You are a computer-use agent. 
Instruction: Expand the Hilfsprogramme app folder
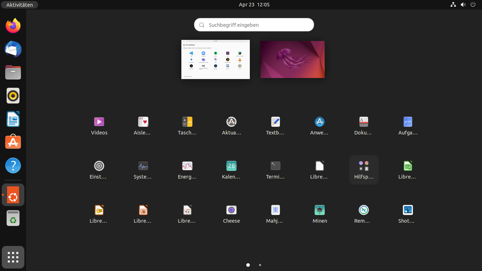point(364,170)
